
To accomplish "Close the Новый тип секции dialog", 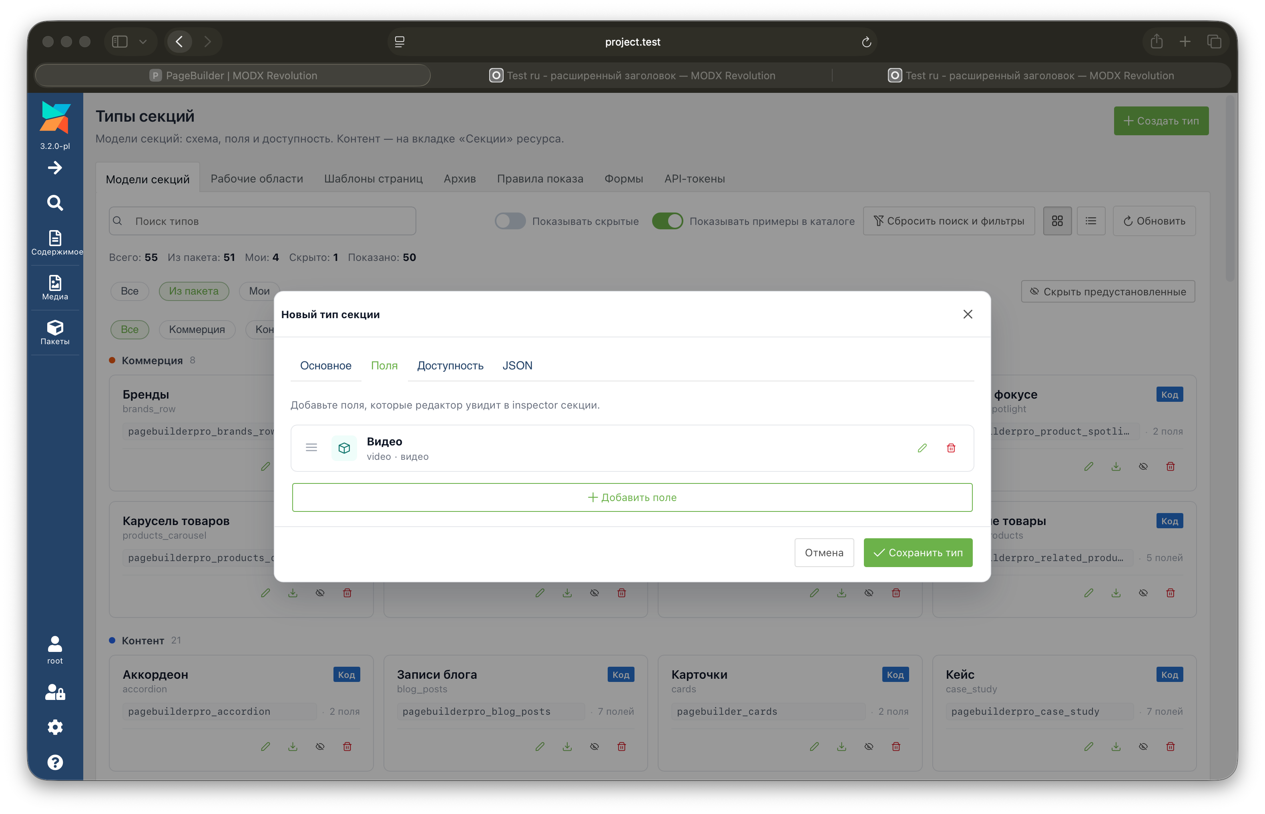I will [x=968, y=315].
